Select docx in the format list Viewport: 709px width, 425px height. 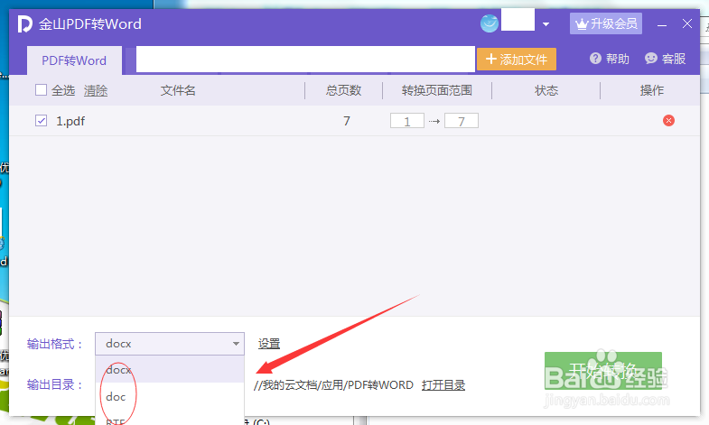coord(170,369)
